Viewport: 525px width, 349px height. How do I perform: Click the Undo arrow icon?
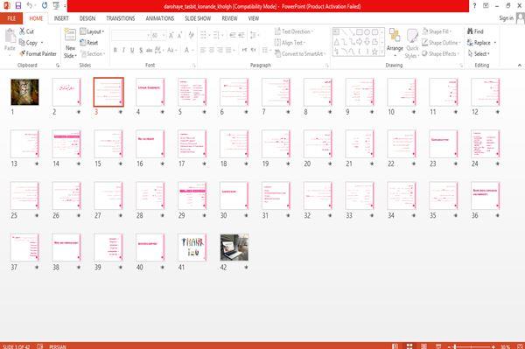30,6
